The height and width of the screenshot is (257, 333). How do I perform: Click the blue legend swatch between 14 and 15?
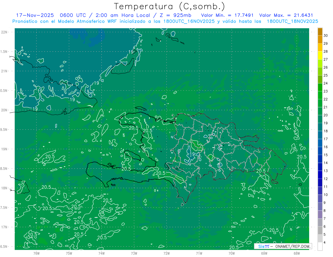[x=320, y=159]
